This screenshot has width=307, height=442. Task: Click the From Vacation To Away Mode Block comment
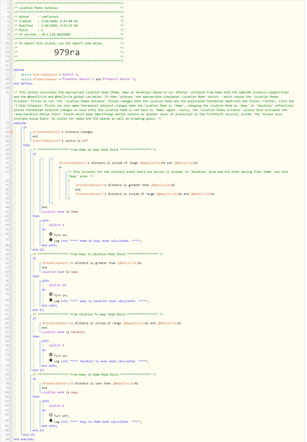click(x=98, y=314)
